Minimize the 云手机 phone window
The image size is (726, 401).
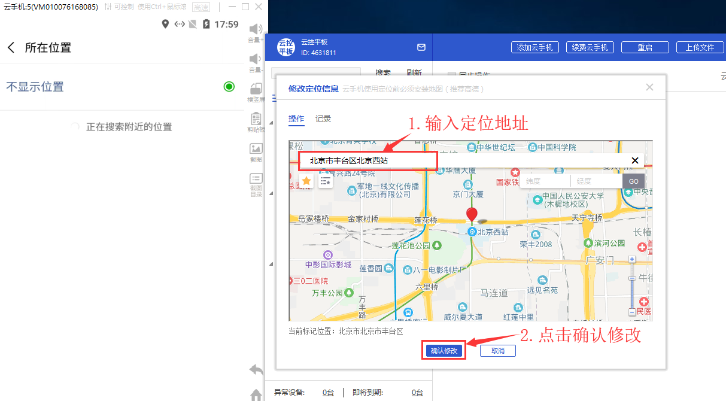231,7
